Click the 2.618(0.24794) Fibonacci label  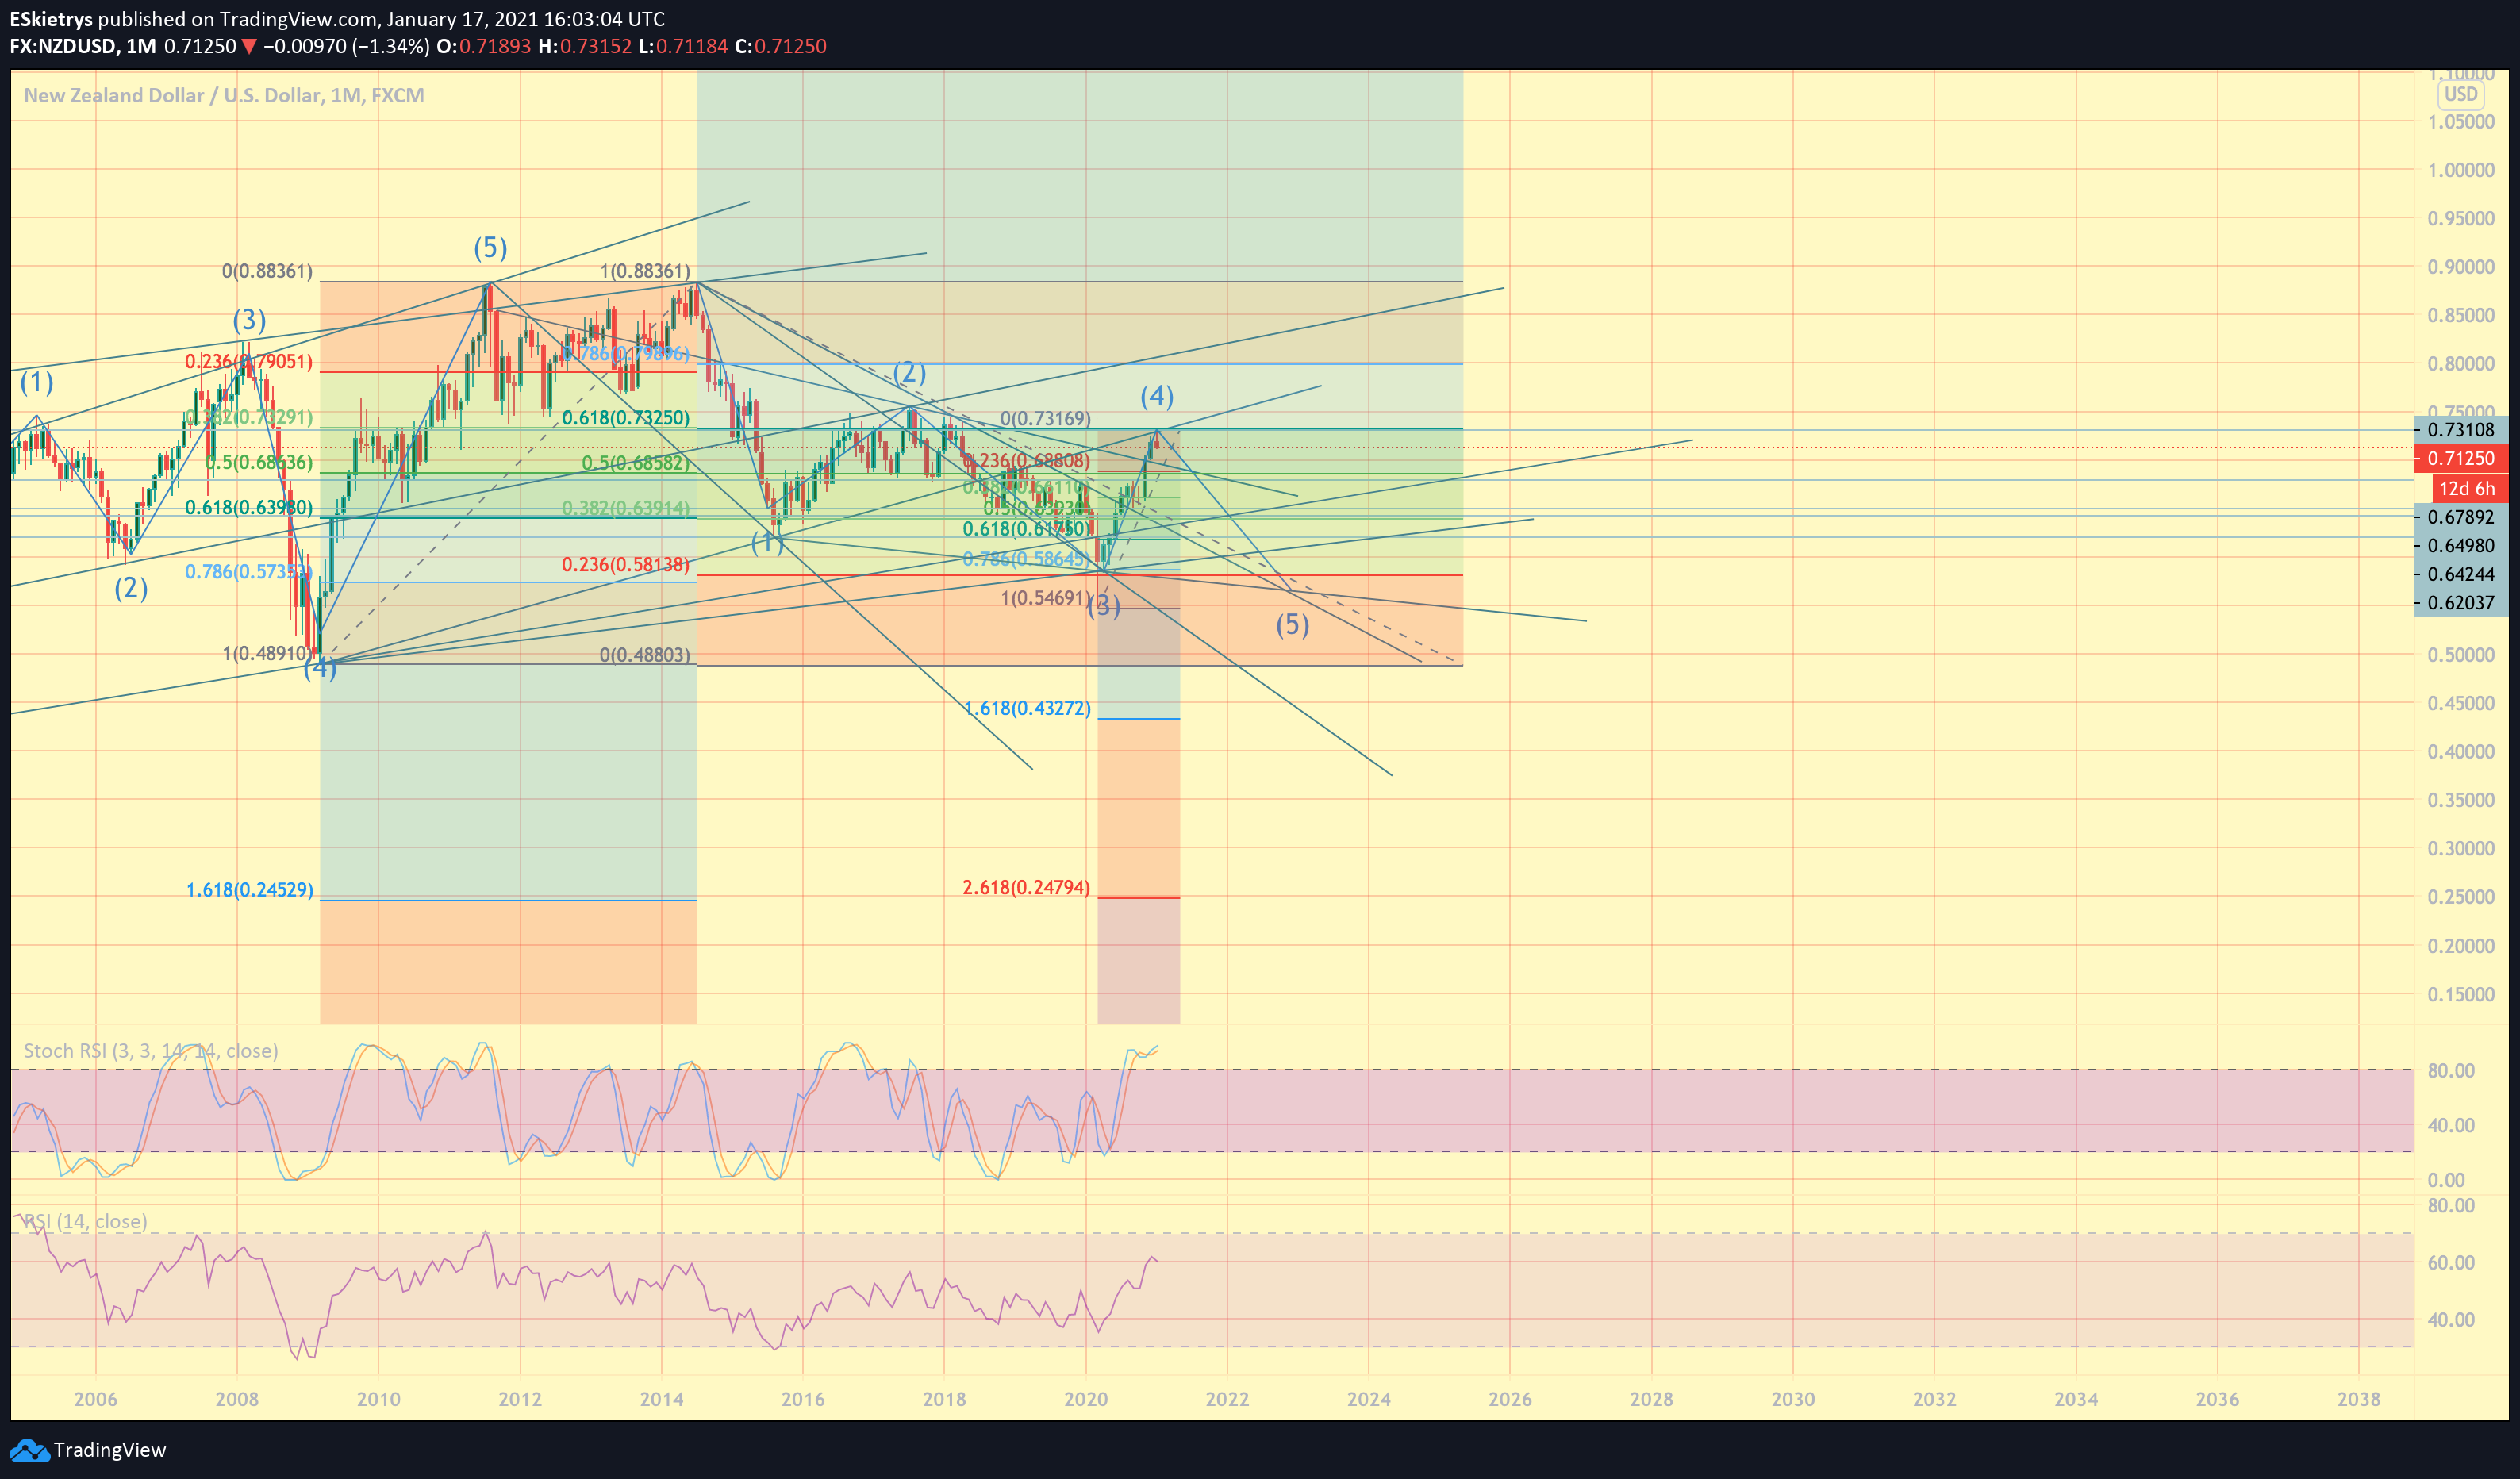point(1026,887)
